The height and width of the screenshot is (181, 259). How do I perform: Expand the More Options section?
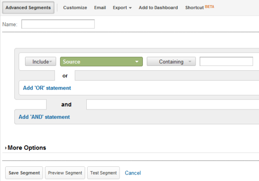[x=25, y=148]
